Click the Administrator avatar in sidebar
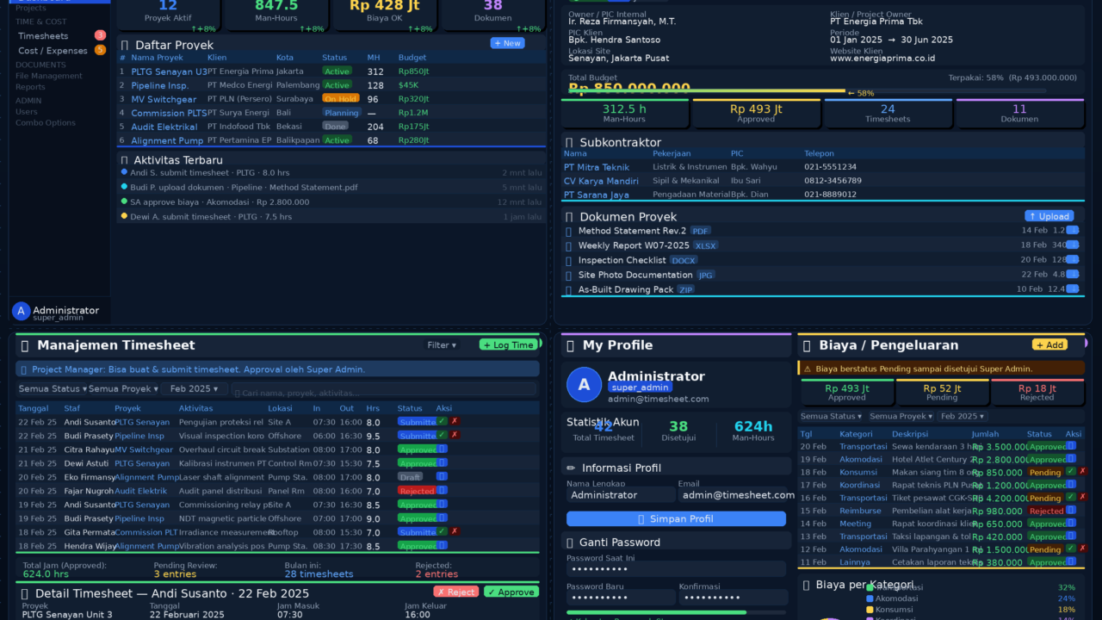The height and width of the screenshot is (620, 1102). click(x=21, y=312)
